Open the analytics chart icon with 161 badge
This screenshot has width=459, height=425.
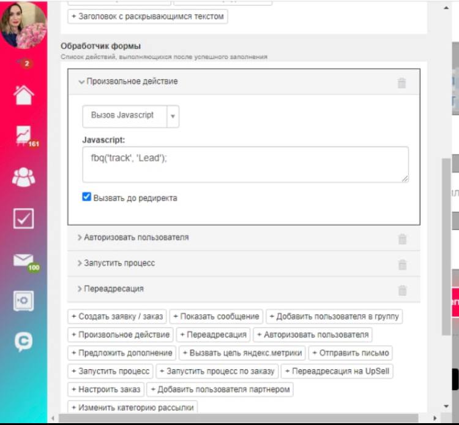24,136
